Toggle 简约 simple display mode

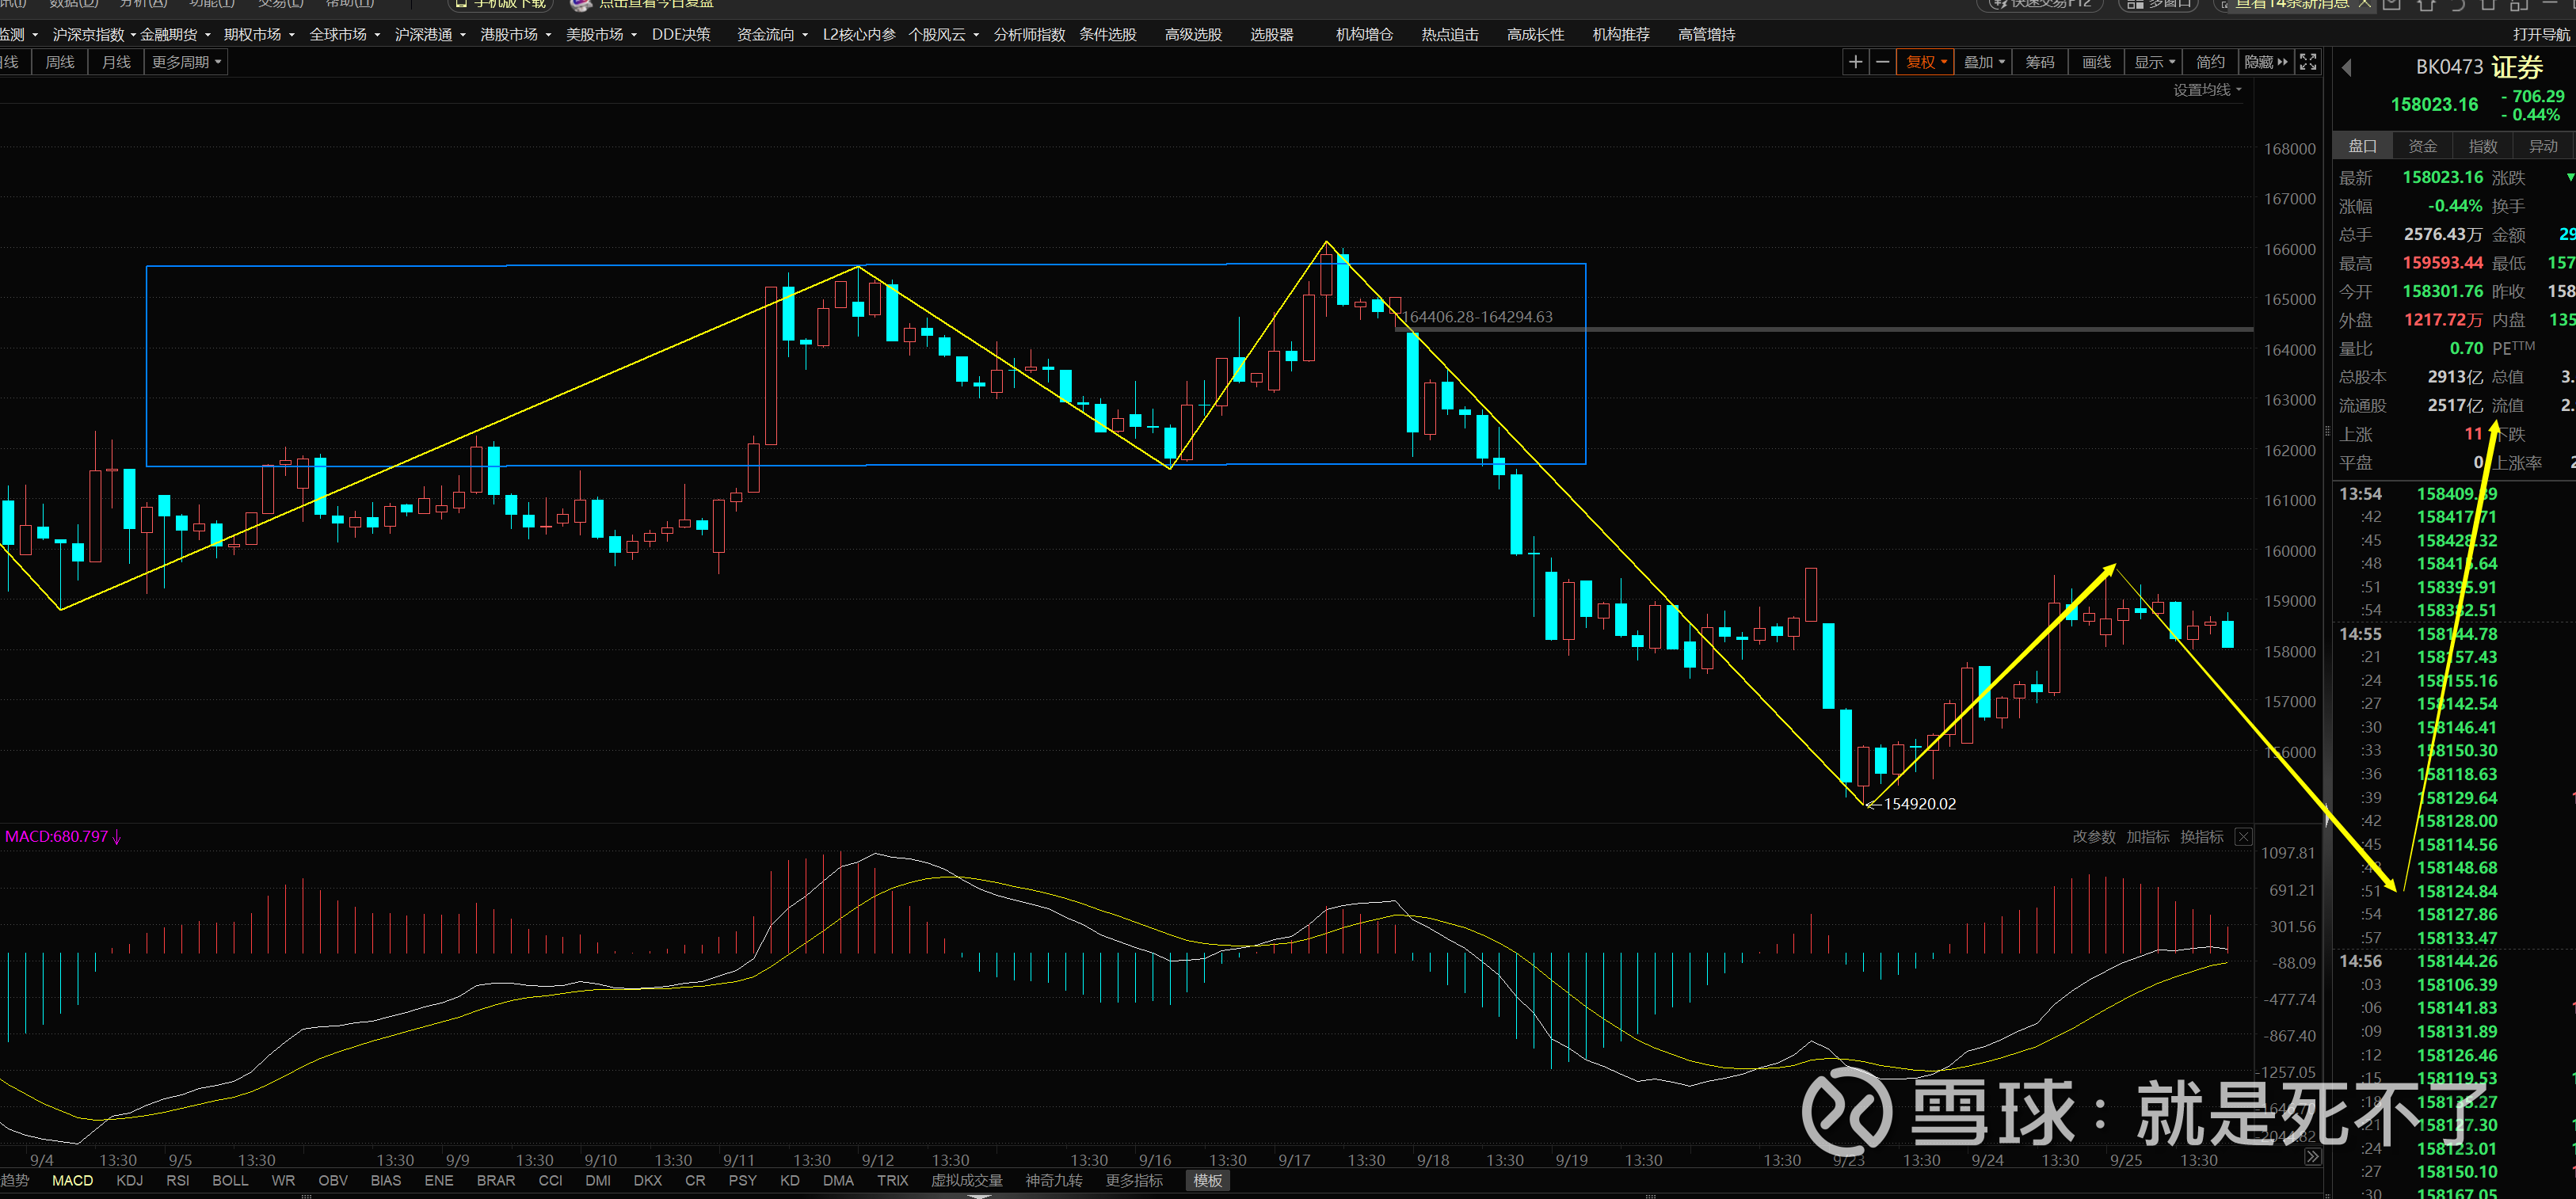point(2210,62)
